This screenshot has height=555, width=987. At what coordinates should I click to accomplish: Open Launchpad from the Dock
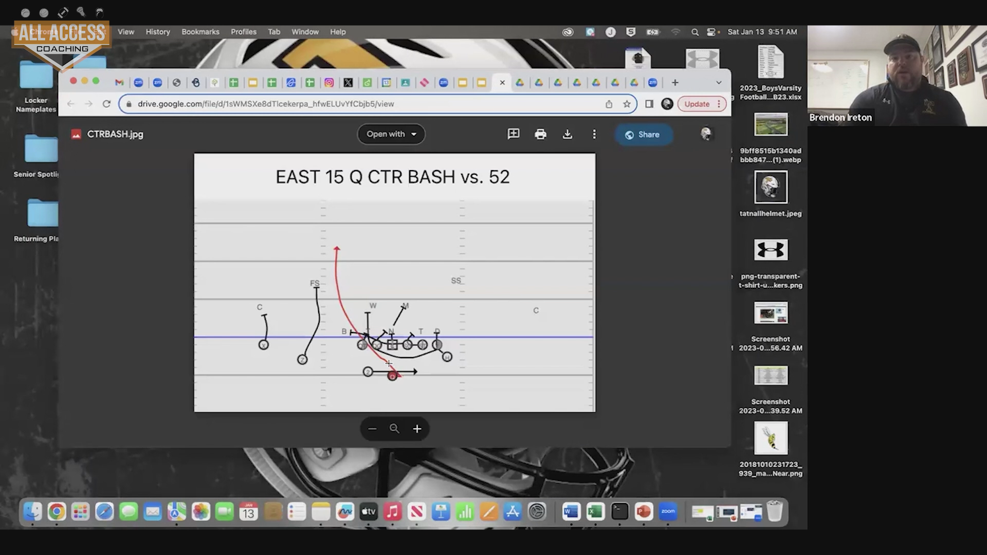click(x=81, y=512)
